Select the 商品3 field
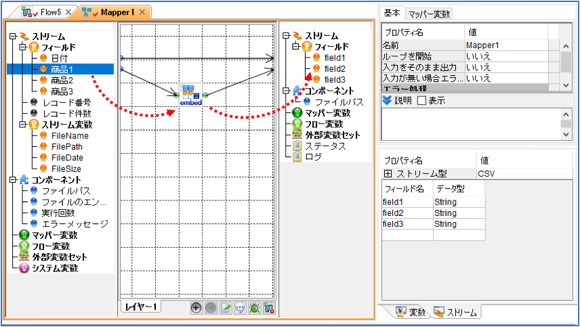The height and width of the screenshot is (327, 580). (x=62, y=91)
